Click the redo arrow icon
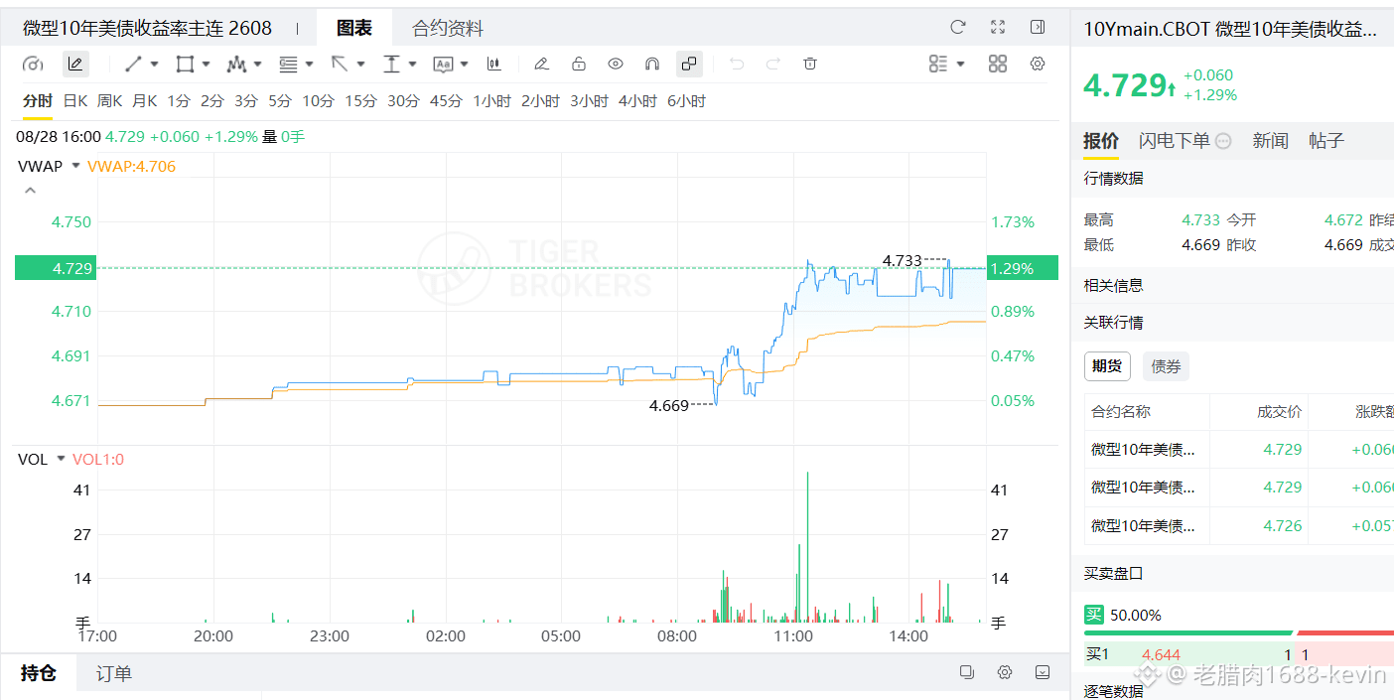This screenshot has height=700, width=1394. (x=773, y=65)
